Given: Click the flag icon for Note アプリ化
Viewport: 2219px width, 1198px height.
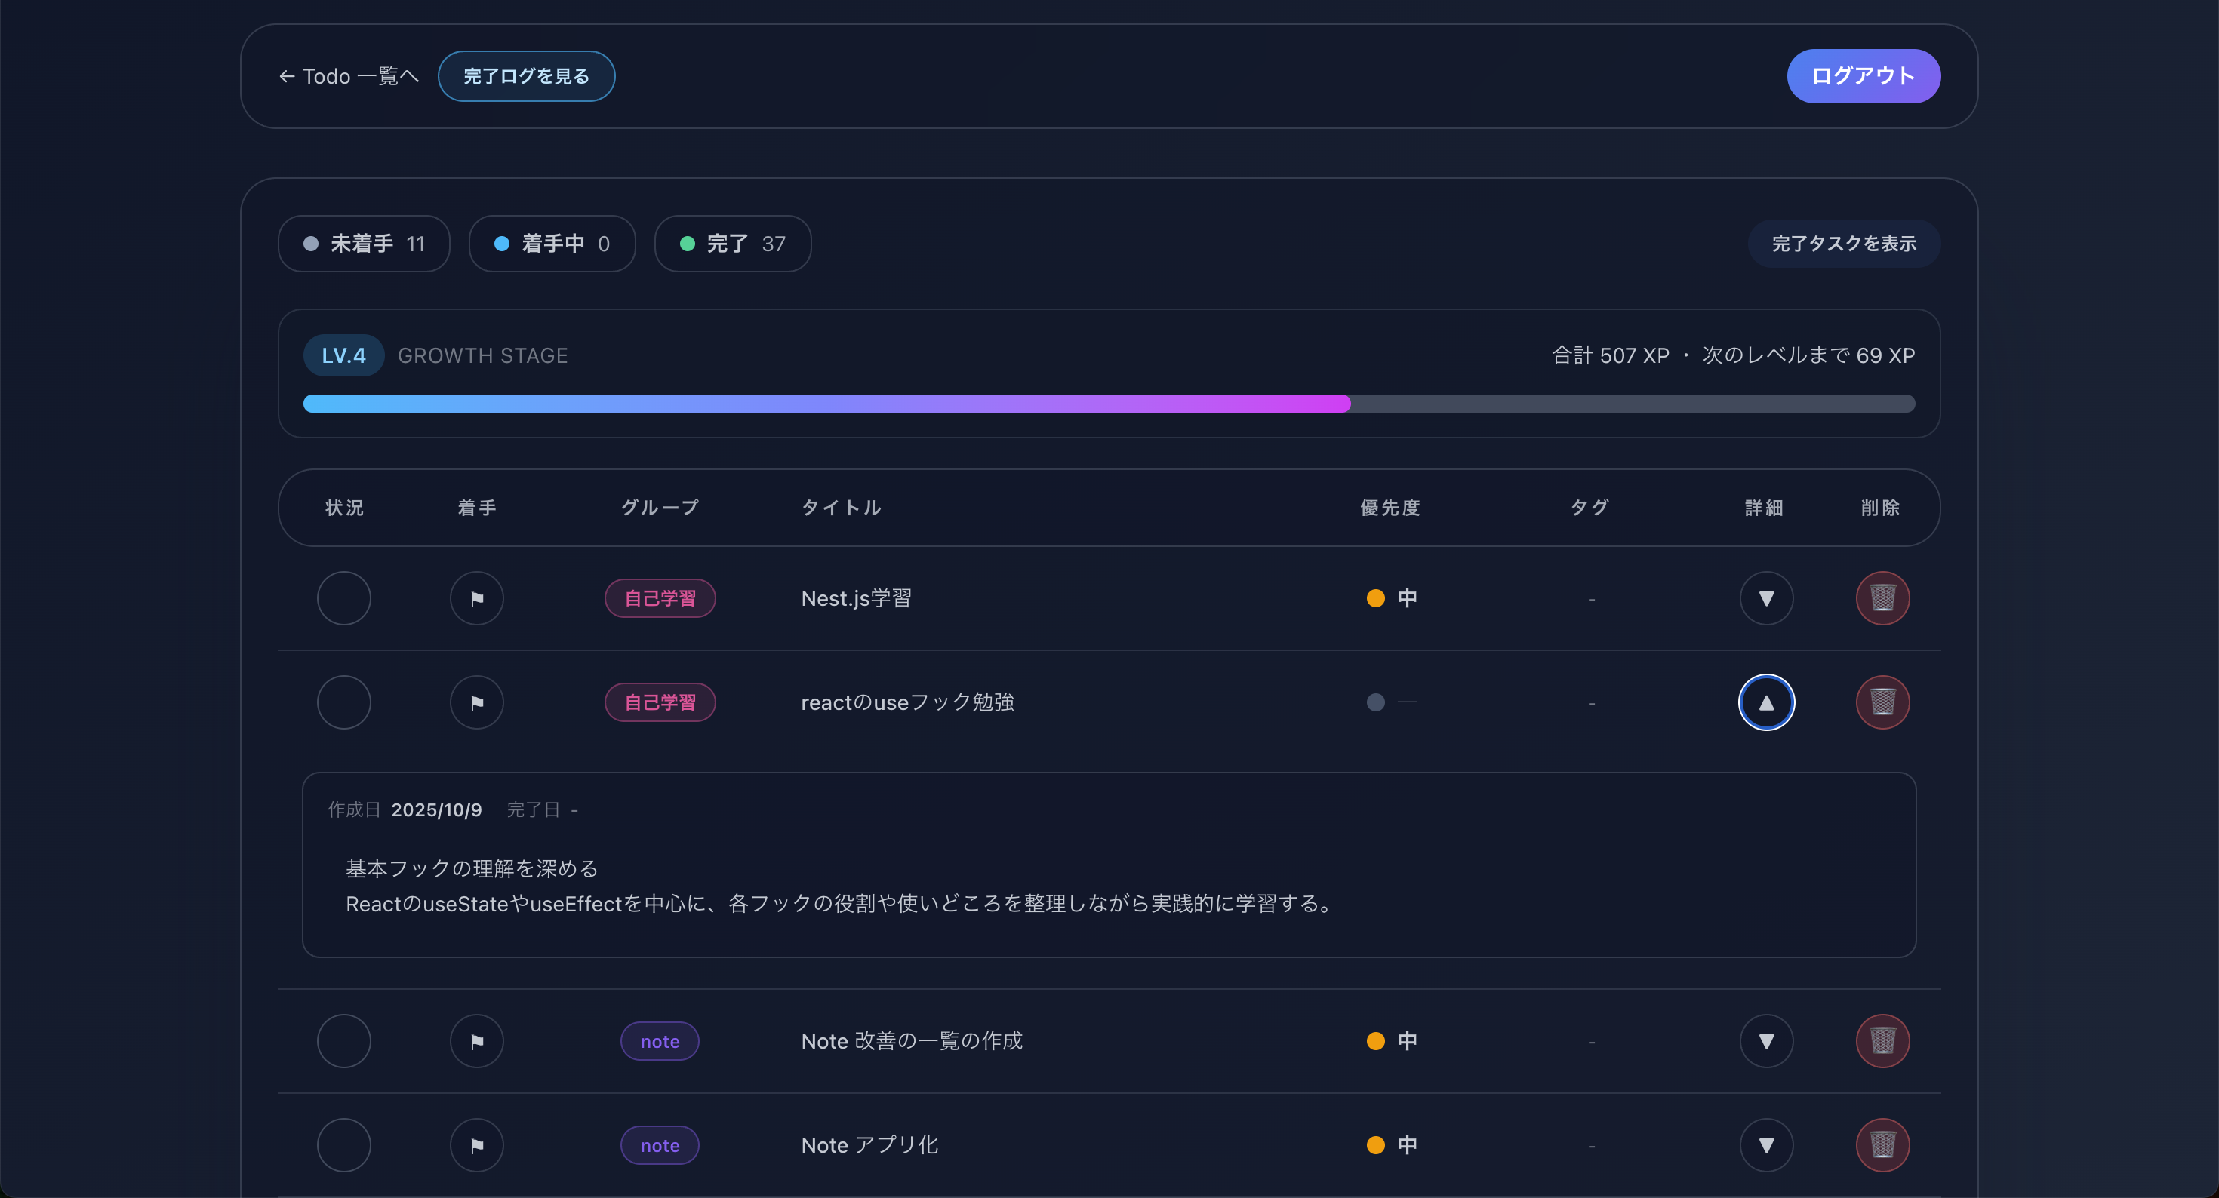Looking at the screenshot, I should click(x=476, y=1144).
